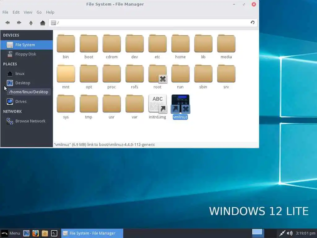Open the volume control tray icon
The image size is (317, 238).
coord(290,233)
